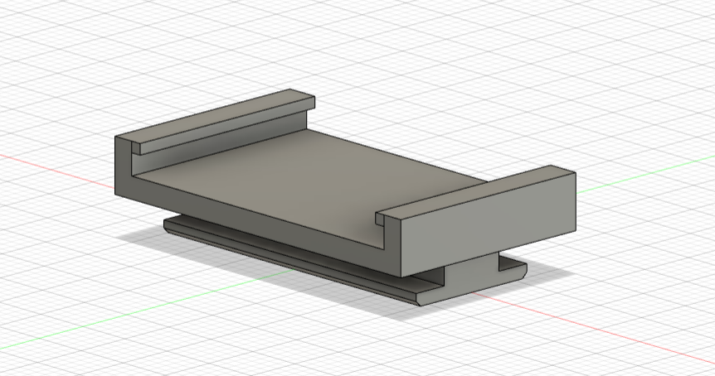Select the outer side face of the right rail
This screenshot has width=715, height=376.
(x=490, y=225)
